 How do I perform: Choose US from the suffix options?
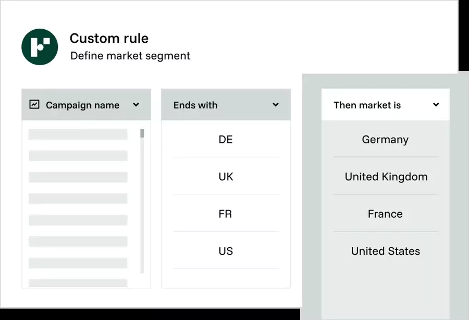(225, 251)
